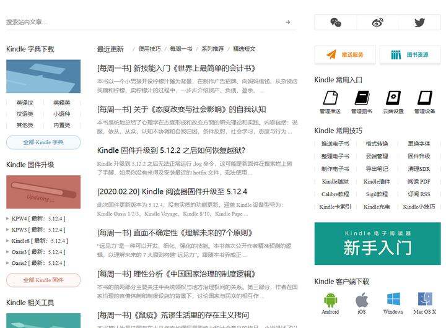Open article 《中国国家治理的制度逻辑》

[177, 274]
